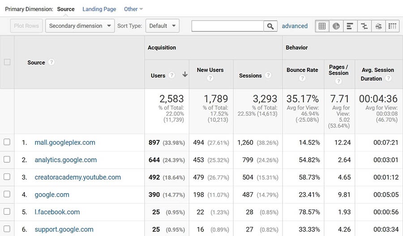Switch to Pivot table view icon

pyautogui.click(x=392, y=26)
